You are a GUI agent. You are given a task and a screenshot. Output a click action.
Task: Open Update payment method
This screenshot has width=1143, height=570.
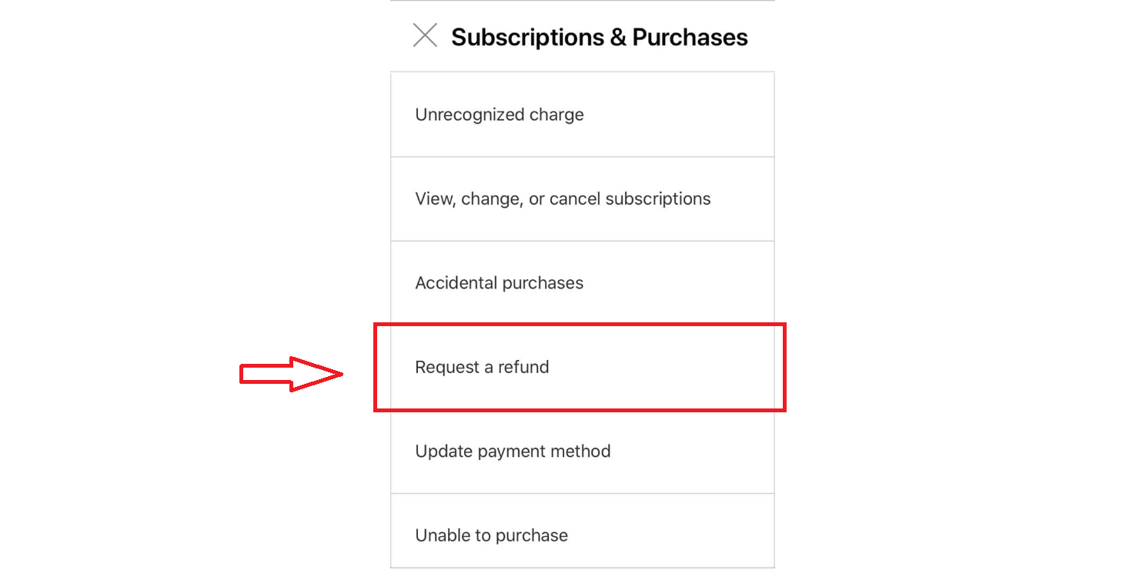(582, 452)
